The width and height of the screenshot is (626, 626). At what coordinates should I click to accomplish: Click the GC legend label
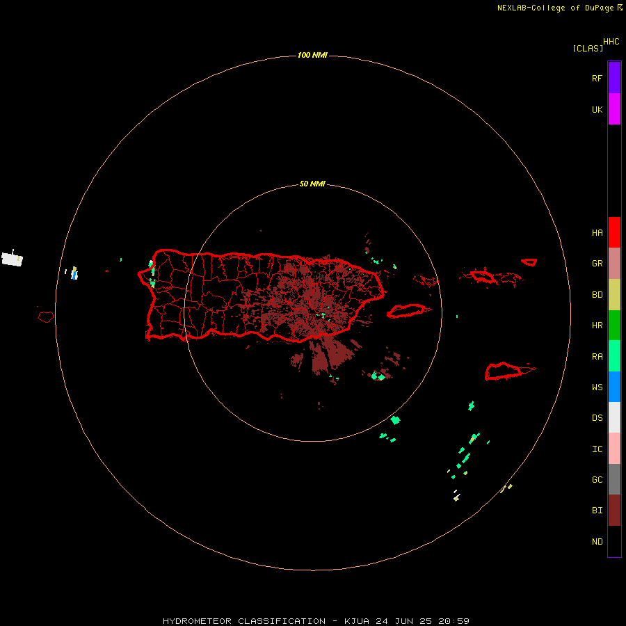click(x=597, y=480)
